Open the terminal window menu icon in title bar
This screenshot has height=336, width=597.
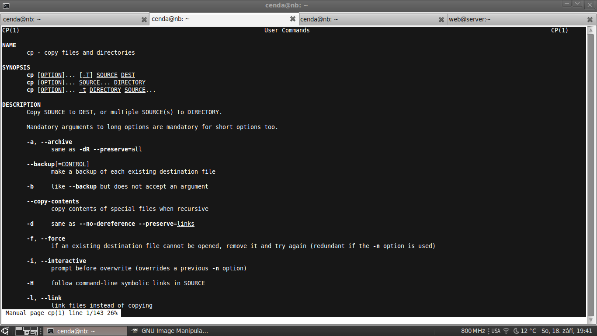(x=6, y=5)
